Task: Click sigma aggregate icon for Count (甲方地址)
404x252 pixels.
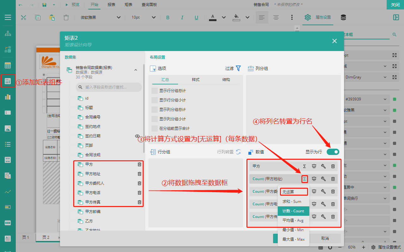Action: coord(305,179)
